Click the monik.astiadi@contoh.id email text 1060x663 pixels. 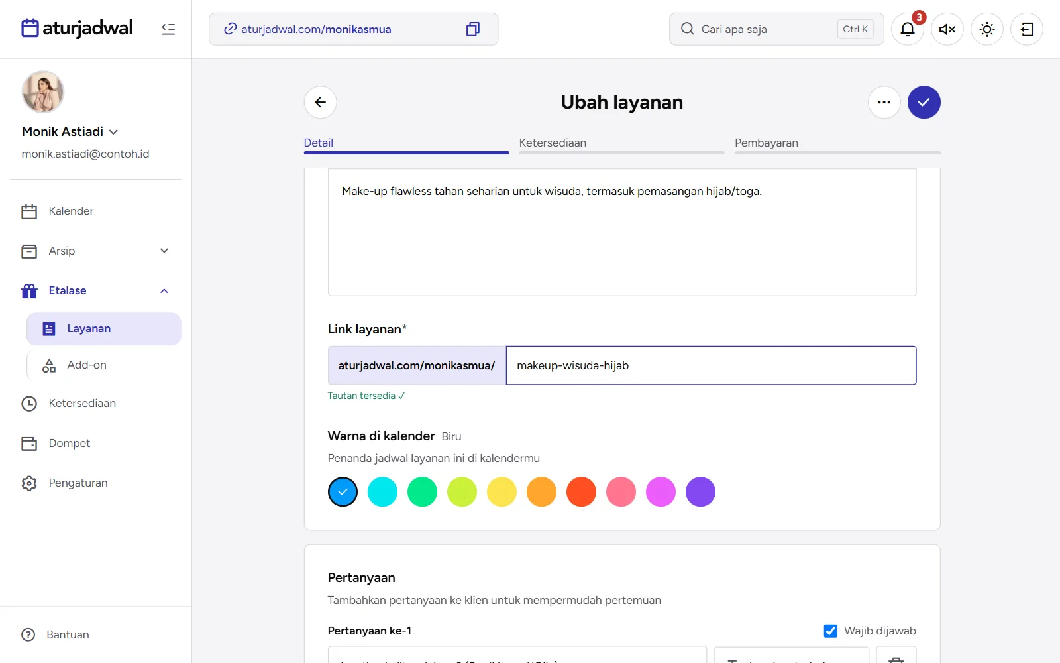click(x=85, y=154)
